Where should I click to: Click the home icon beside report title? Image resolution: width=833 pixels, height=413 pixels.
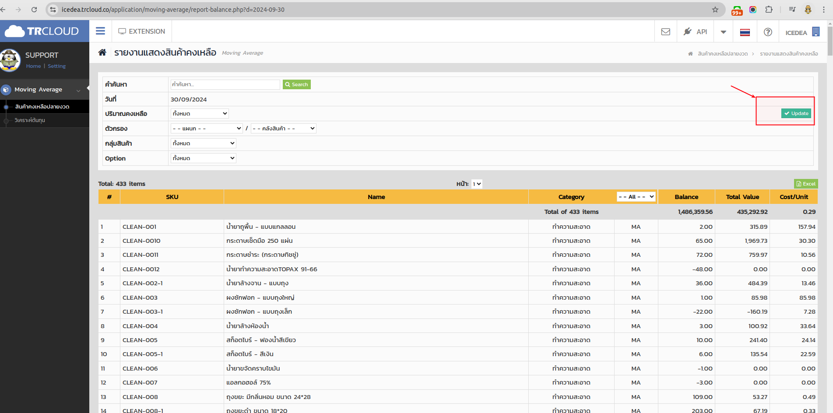point(102,52)
